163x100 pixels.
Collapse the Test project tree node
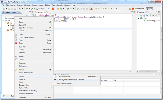(x=4, y=21)
